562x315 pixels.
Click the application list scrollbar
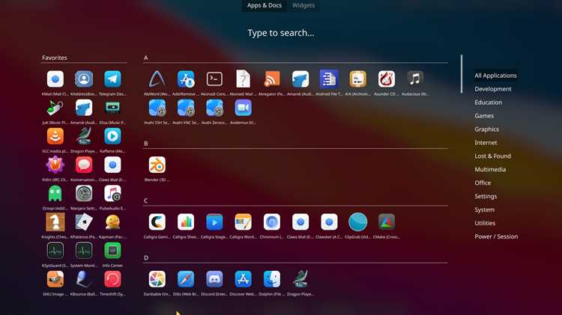click(462, 74)
